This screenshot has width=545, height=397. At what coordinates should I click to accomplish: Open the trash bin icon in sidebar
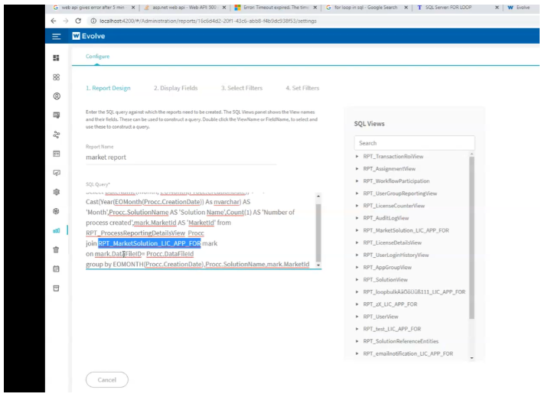point(56,249)
